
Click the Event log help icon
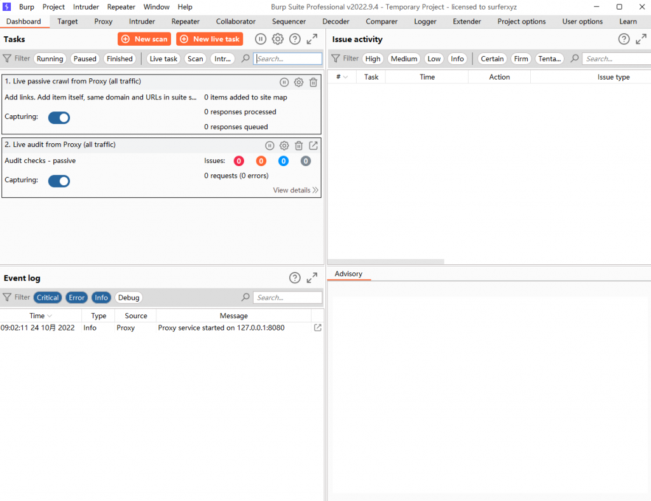[x=295, y=278]
